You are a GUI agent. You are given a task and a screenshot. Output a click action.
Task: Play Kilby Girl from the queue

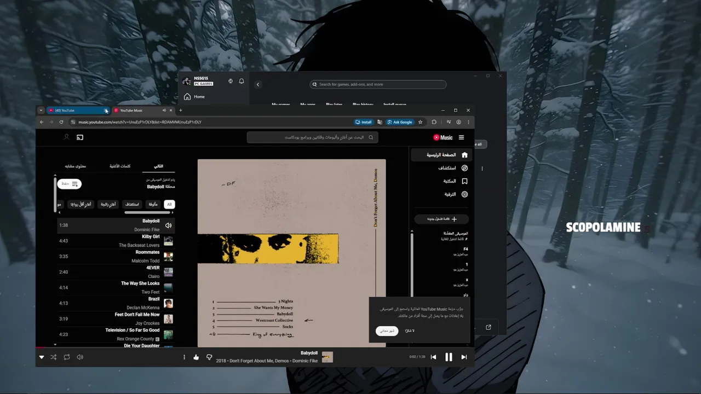coord(116,241)
